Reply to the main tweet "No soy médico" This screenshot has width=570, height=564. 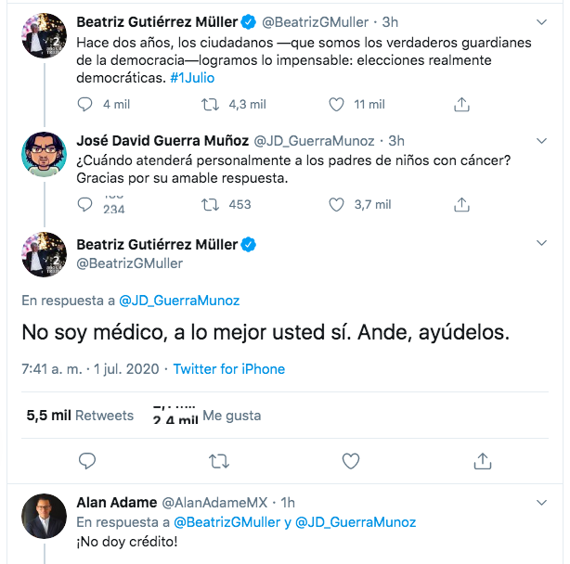point(88,460)
